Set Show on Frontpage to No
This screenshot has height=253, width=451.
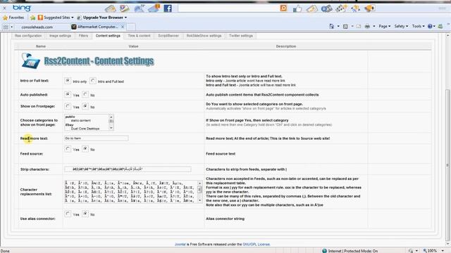pyautogui.click(x=85, y=106)
